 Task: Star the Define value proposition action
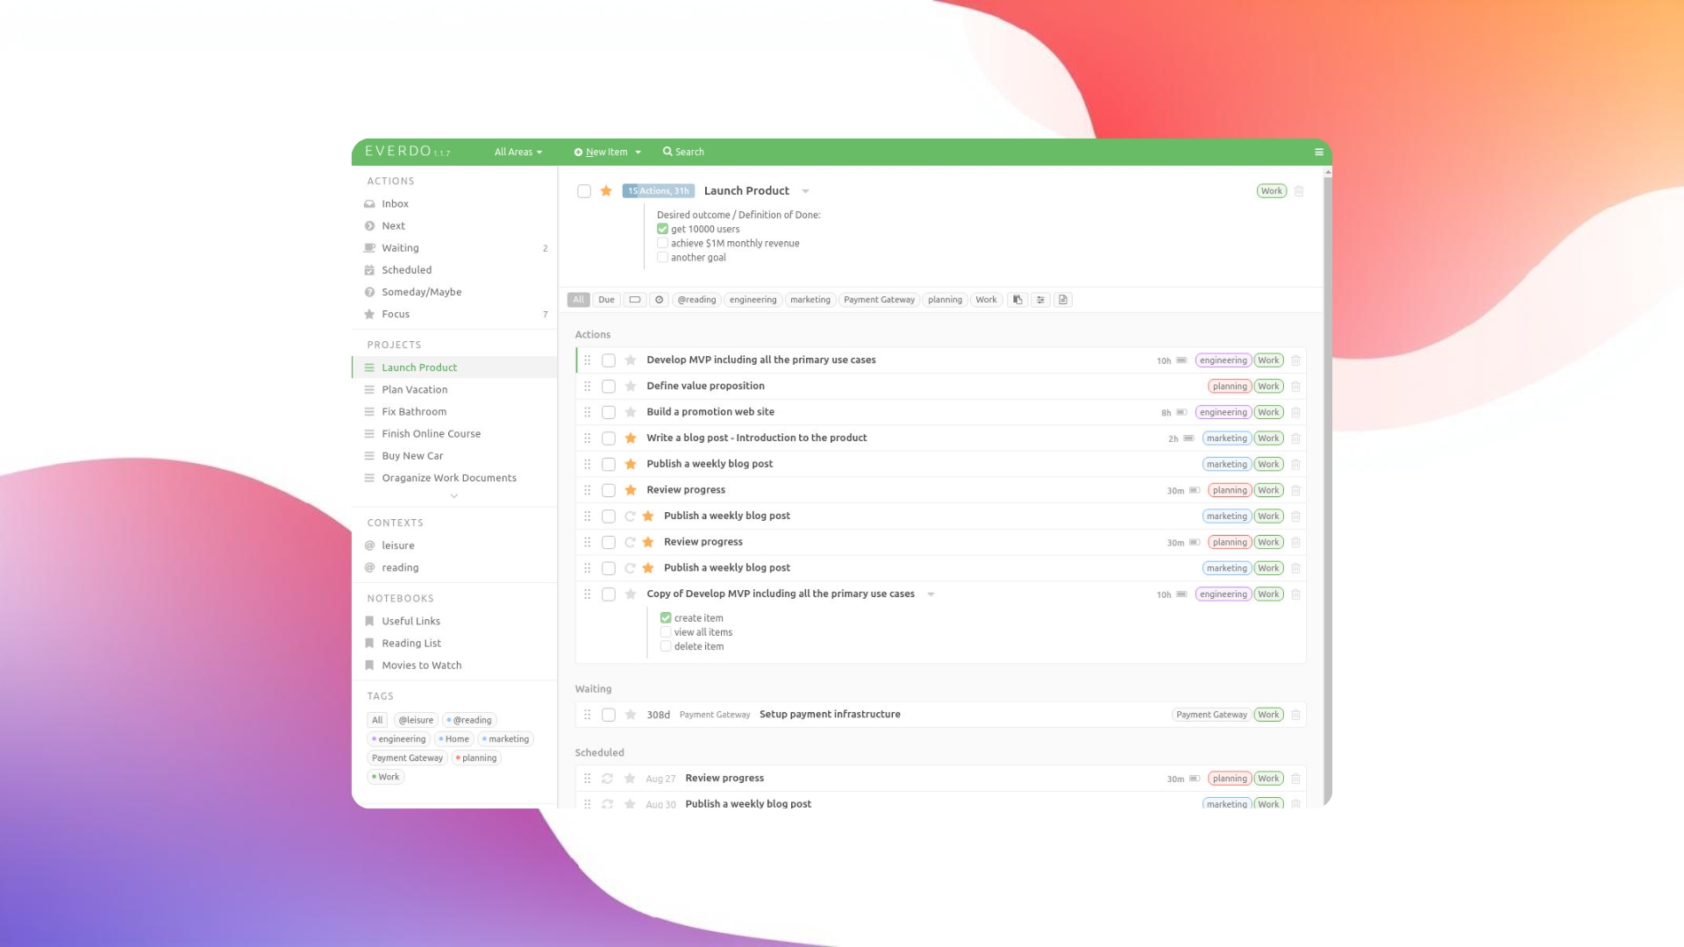pyautogui.click(x=631, y=387)
